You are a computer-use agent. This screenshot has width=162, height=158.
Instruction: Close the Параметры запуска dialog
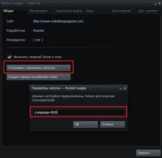point(125,88)
